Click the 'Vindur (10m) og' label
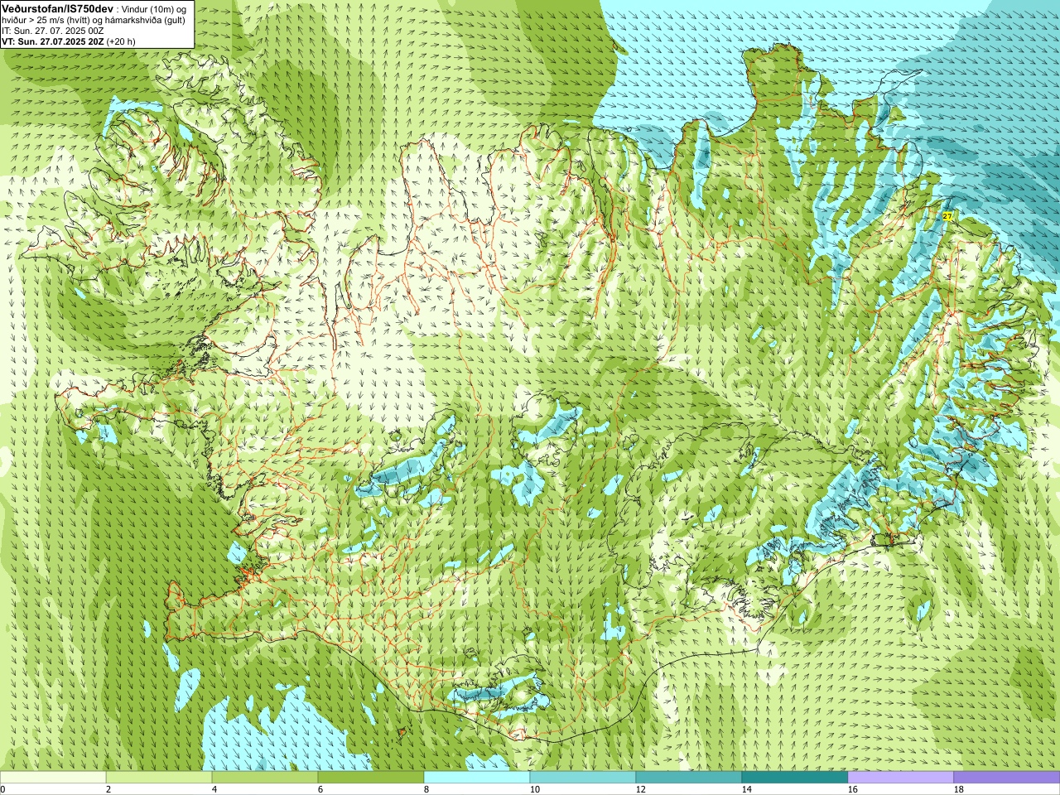The width and height of the screenshot is (1060, 795). (x=154, y=8)
